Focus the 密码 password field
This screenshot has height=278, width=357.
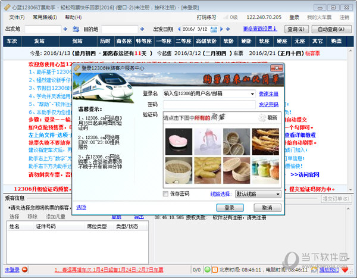click(x=209, y=105)
